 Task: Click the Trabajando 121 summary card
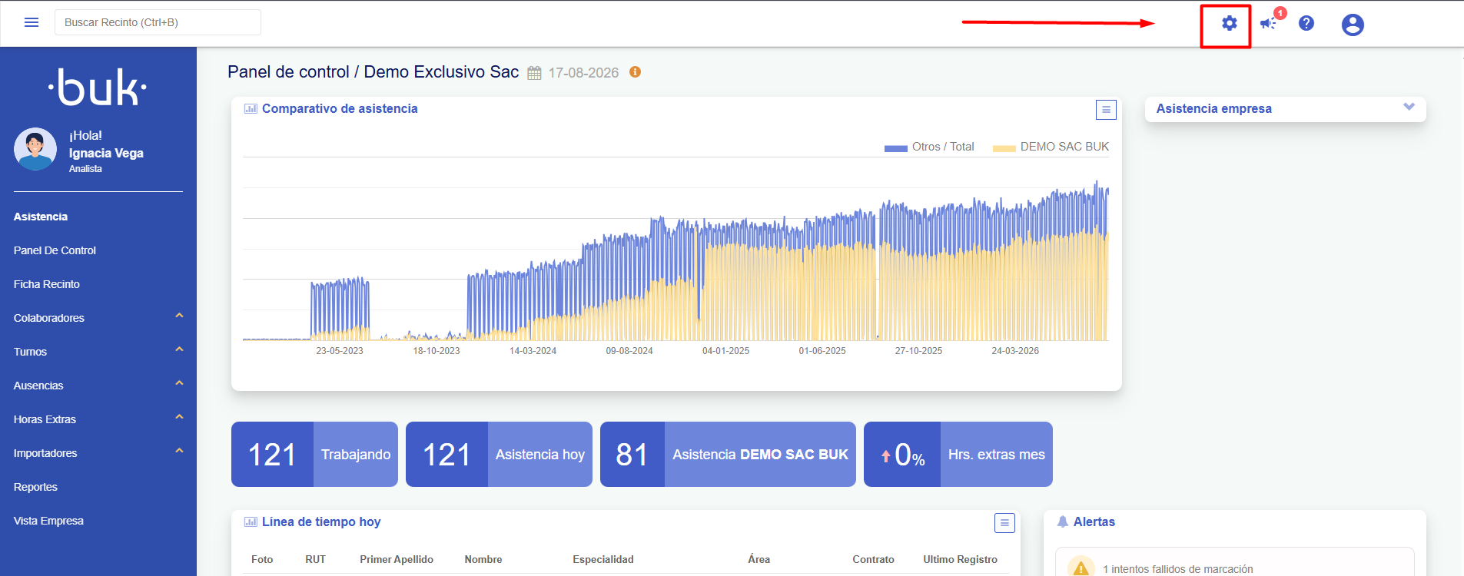coord(314,454)
